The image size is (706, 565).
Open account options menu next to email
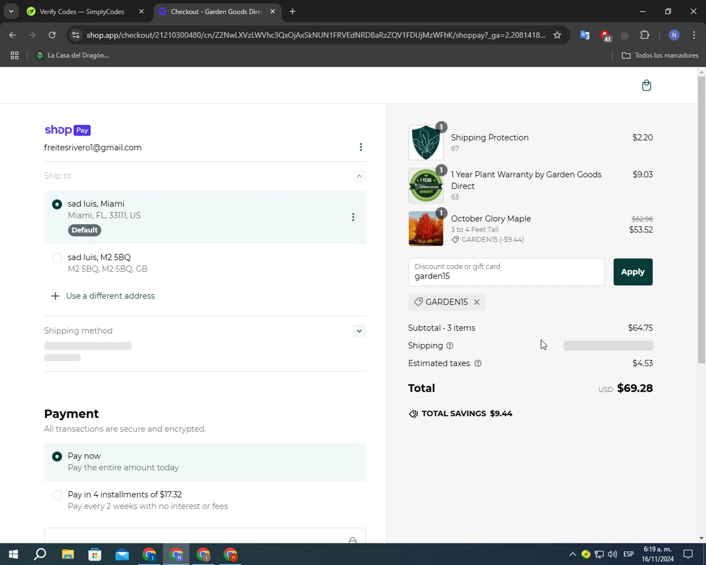coord(361,147)
